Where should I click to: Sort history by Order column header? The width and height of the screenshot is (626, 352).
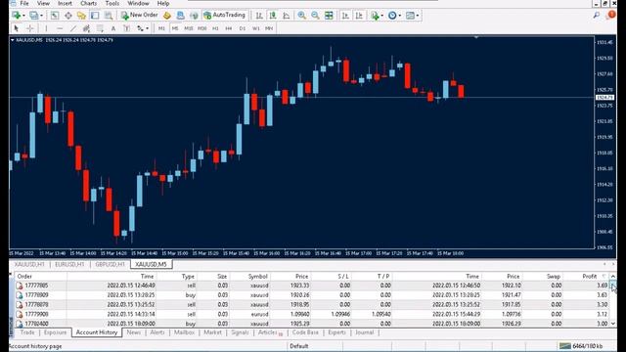click(x=24, y=276)
